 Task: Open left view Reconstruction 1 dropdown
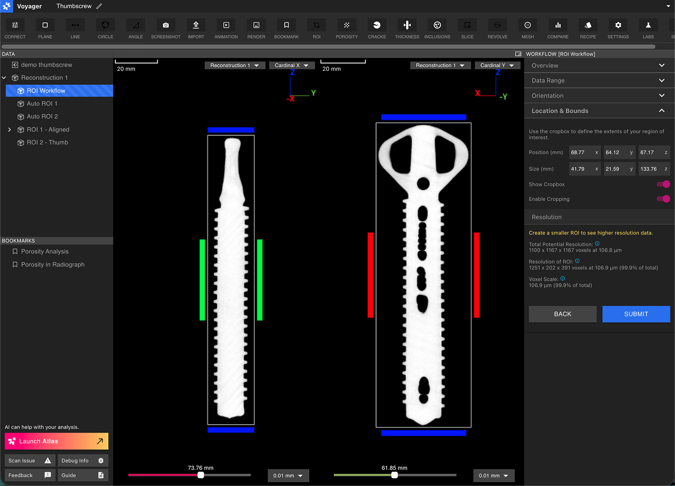pyautogui.click(x=235, y=66)
